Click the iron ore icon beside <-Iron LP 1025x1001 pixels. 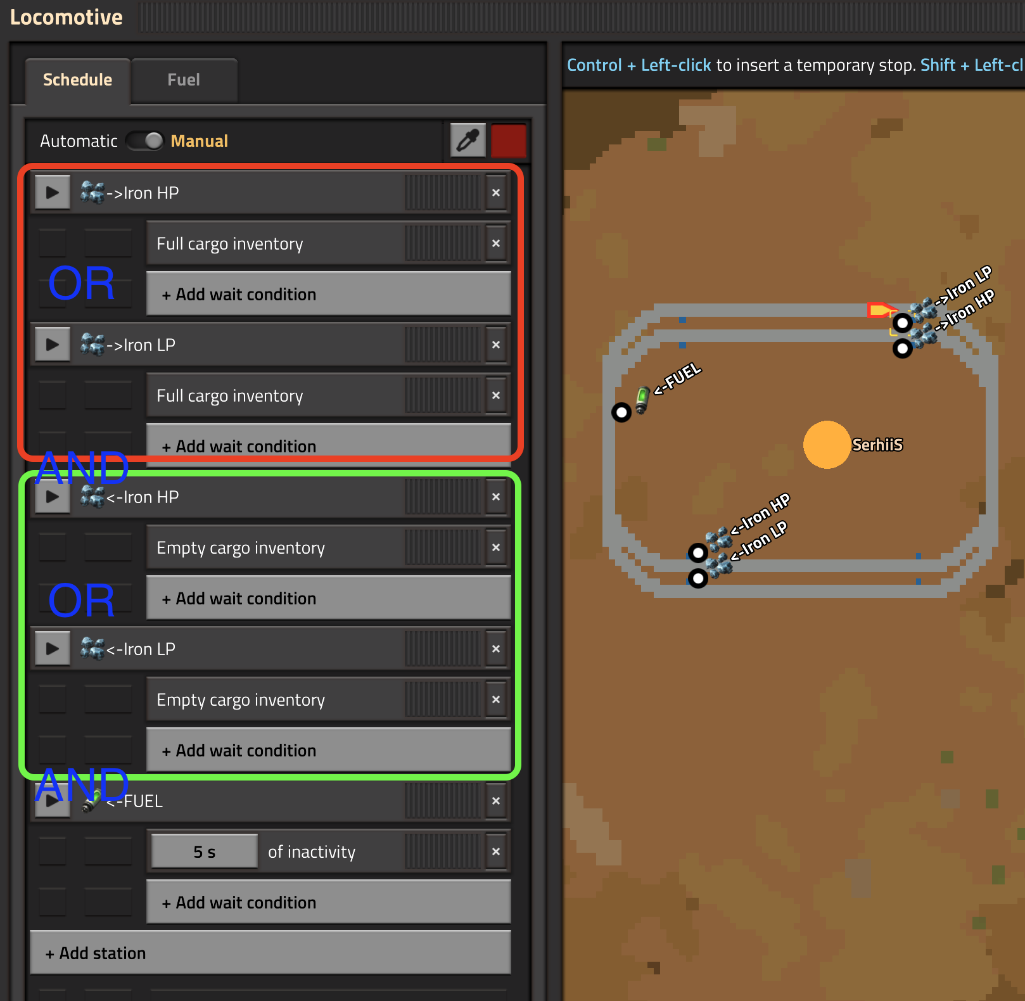tap(92, 648)
